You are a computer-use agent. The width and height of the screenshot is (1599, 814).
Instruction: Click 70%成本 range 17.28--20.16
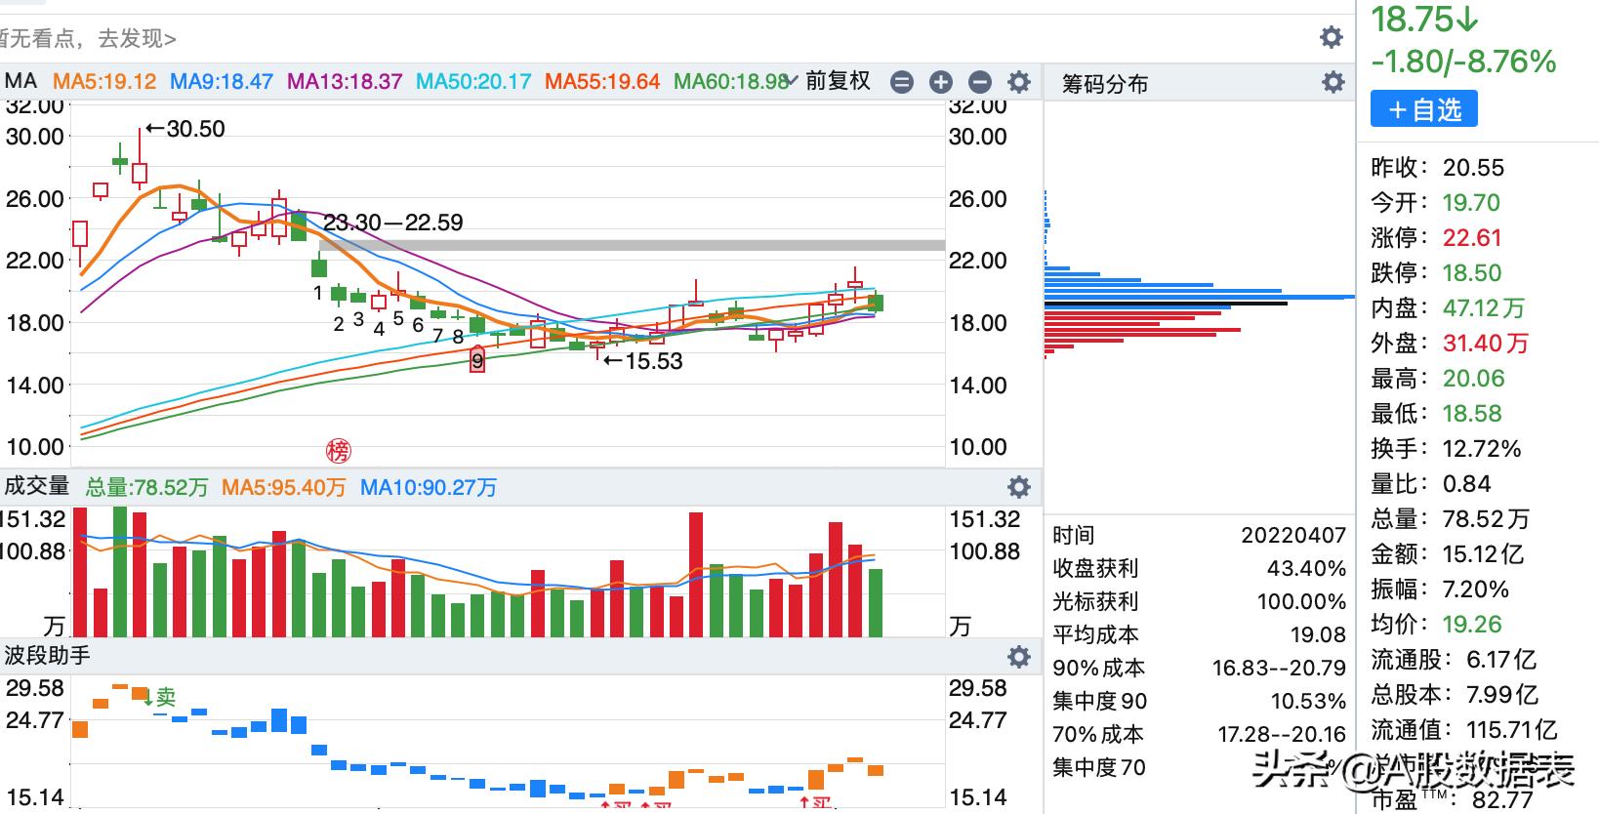pyautogui.click(x=1282, y=734)
